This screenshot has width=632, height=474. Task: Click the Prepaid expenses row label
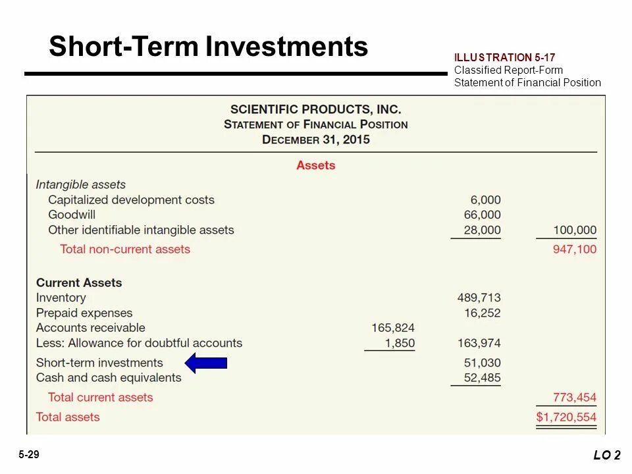[84, 313]
